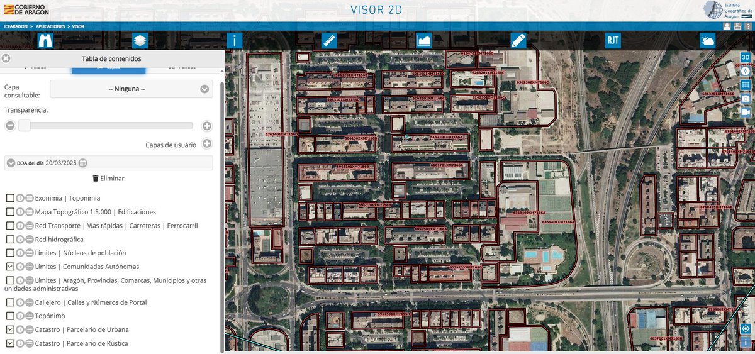The image size is (755, 354).
Task: Enable Límites Aragón, Provincias, Comarcas layer
Action: 10,280
